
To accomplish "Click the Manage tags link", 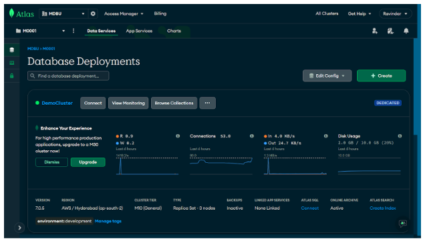I will coord(108,221).
